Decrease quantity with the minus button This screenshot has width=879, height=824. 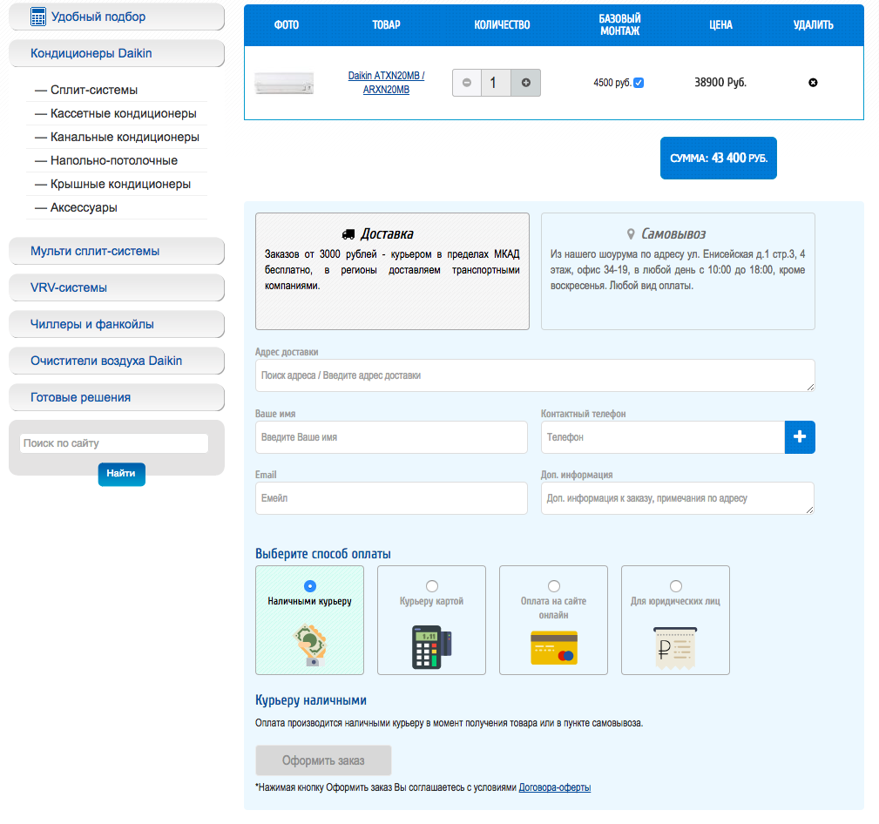click(x=467, y=83)
